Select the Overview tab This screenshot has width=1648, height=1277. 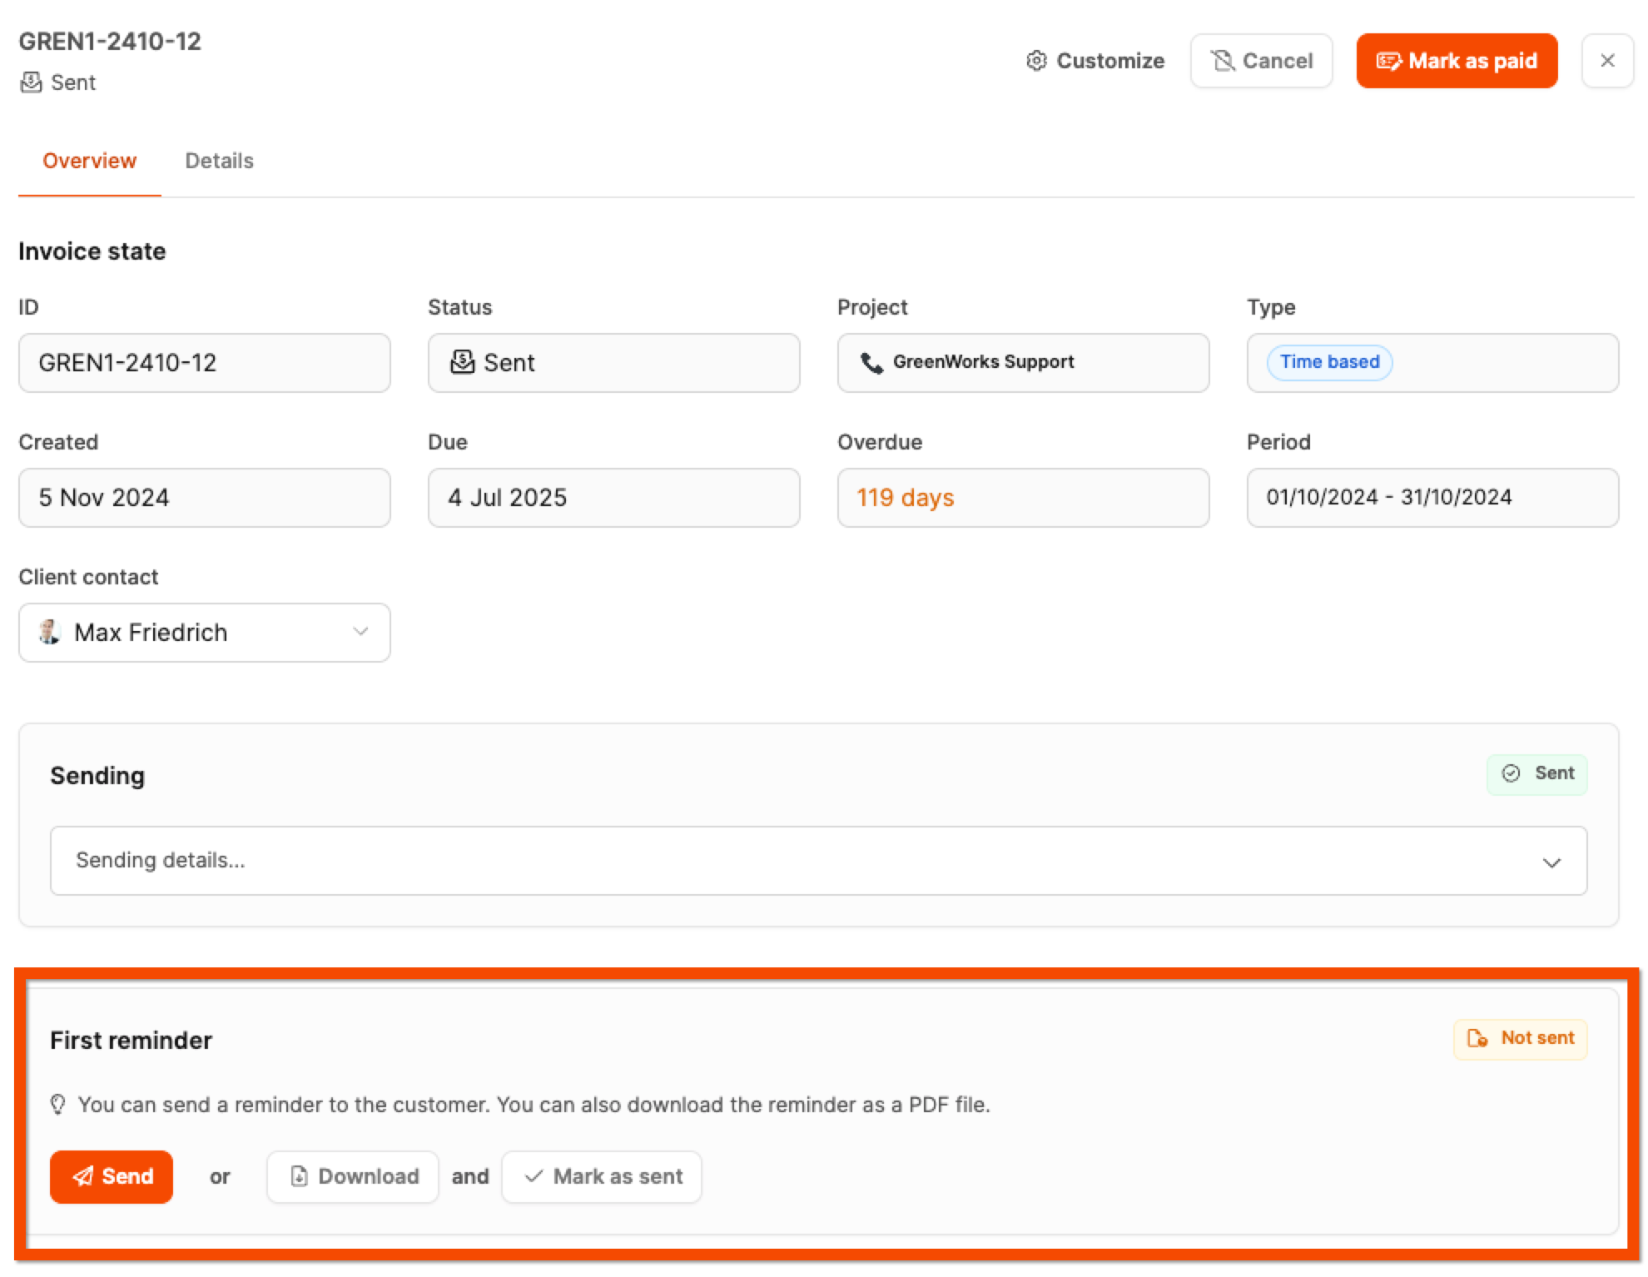89,161
